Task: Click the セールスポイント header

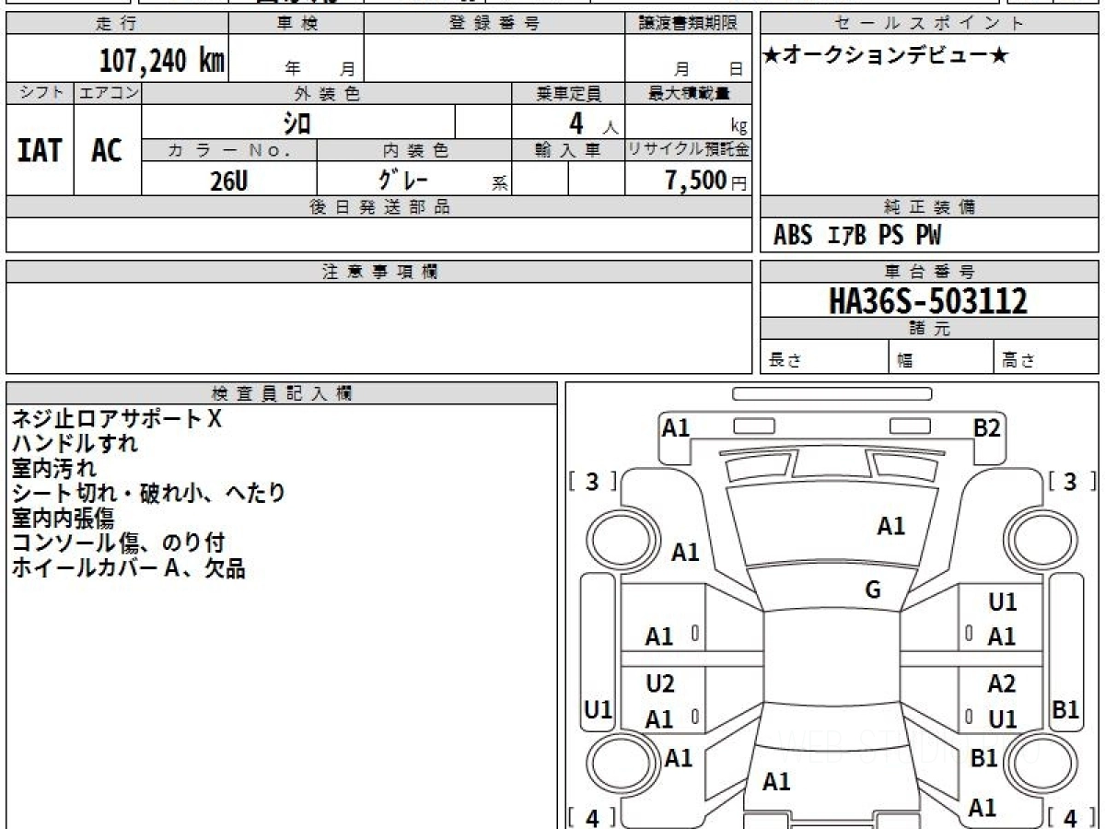Action: click(930, 24)
